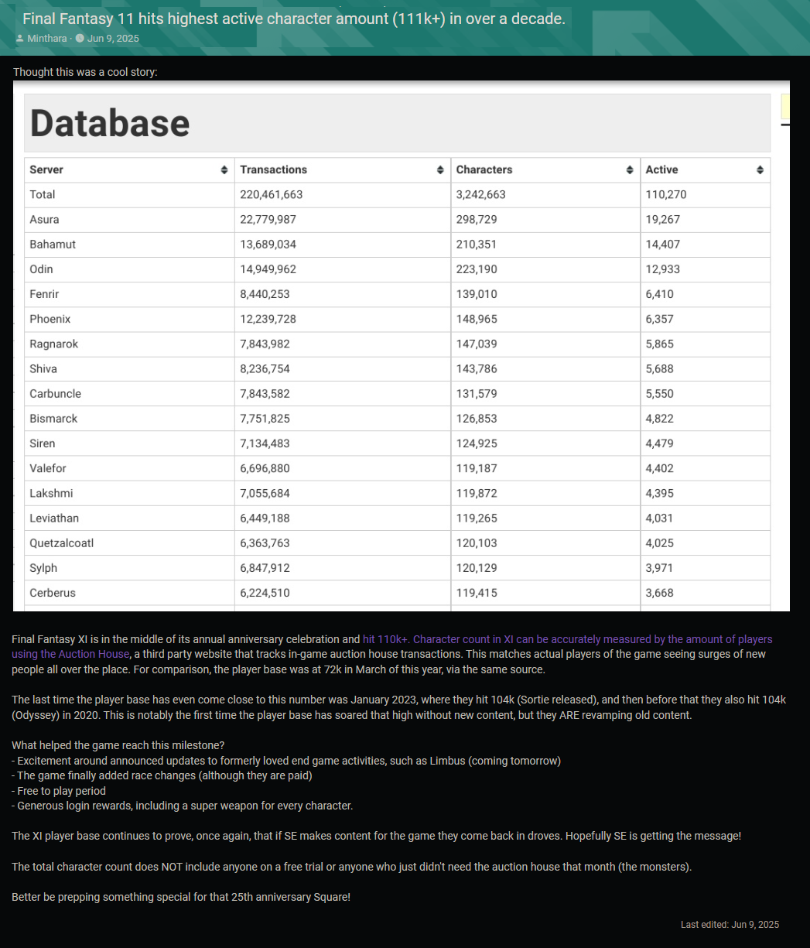Click the Database heading in the image
The width and height of the screenshot is (810, 948).
(x=109, y=123)
